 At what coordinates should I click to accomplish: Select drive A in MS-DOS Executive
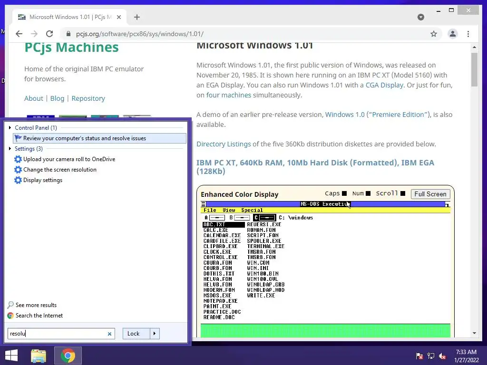(214, 218)
